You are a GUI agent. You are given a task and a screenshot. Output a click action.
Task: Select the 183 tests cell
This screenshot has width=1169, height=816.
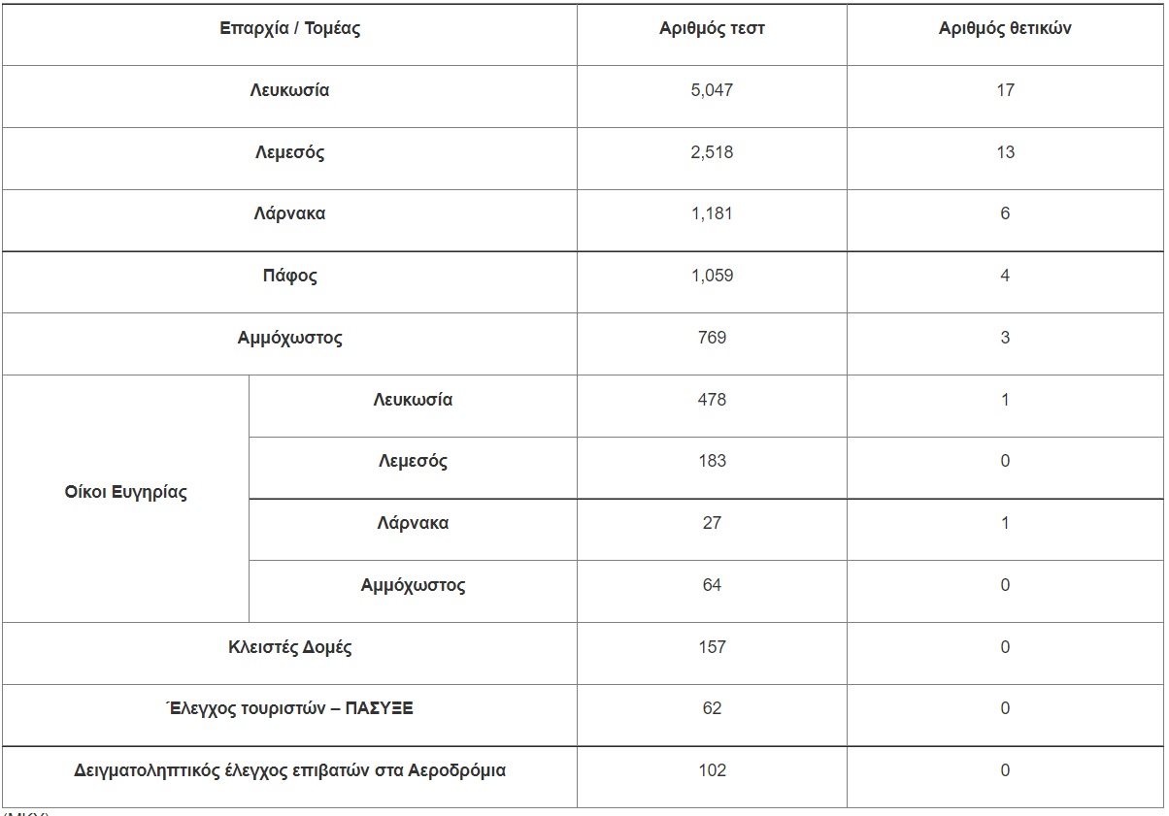point(712,461)
